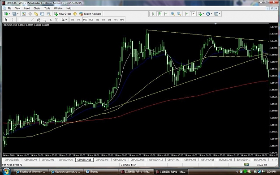The width and height of the screenshot is (280, 175).
Task: Open the File menu
Action: (x=10, y=8)
